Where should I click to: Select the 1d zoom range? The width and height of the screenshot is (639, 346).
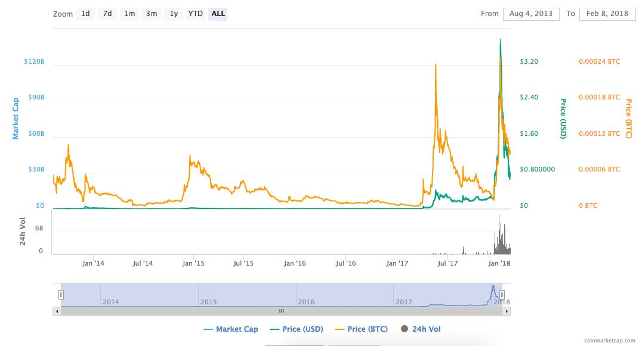click(85, 14)
